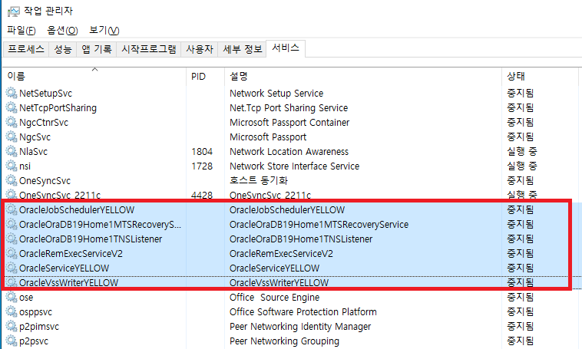Click gear icon beside nsi service
The width and height of the screenshot is (582, 349).
pyautogui.click(x=12, y=166)
